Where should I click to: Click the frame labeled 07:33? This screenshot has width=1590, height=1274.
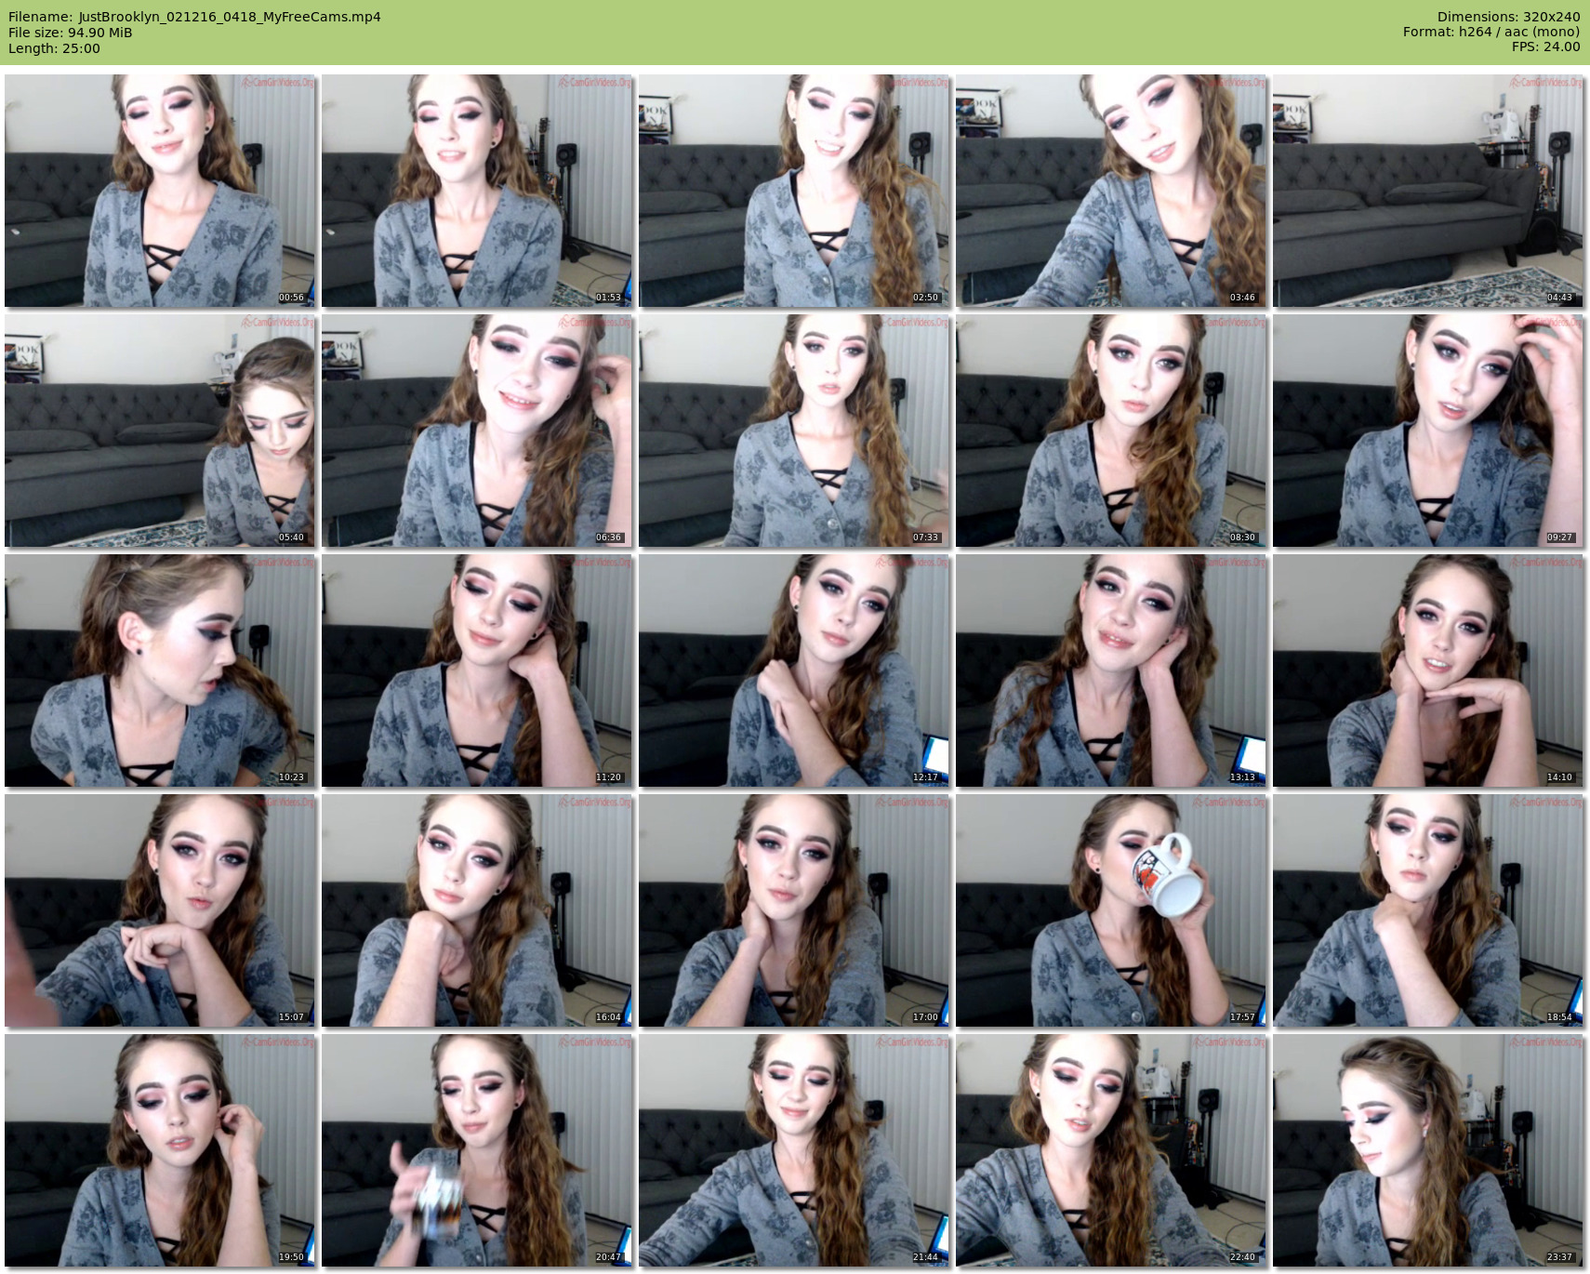pyautogui.click(x=794, y=431)
